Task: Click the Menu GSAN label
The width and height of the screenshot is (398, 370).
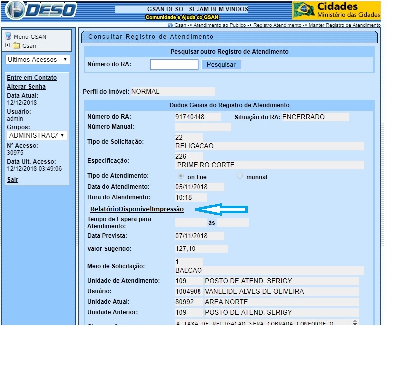Action: coord(30,37)
